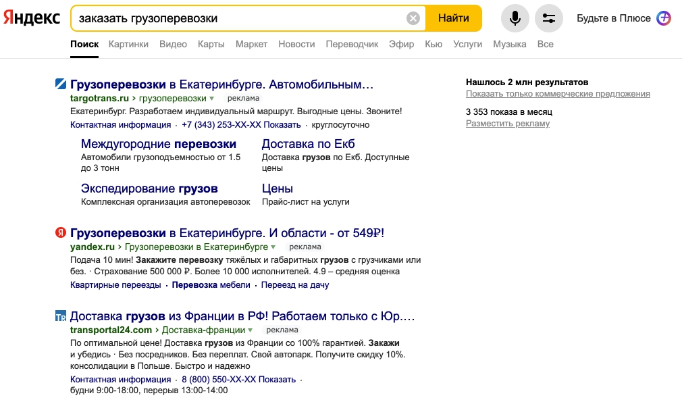Open the Маркет tab

(251, 44)
